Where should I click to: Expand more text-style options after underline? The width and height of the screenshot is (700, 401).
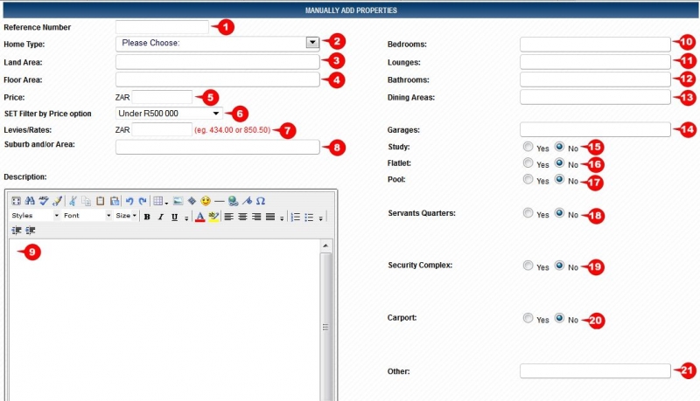tap(186, 218)
